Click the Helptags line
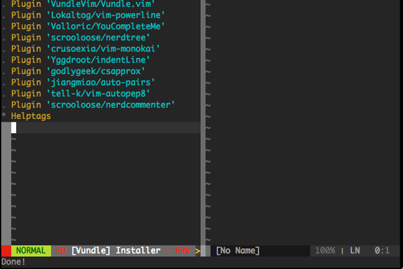This screenshot has width=403, height=269. click(x=31, y=116)
